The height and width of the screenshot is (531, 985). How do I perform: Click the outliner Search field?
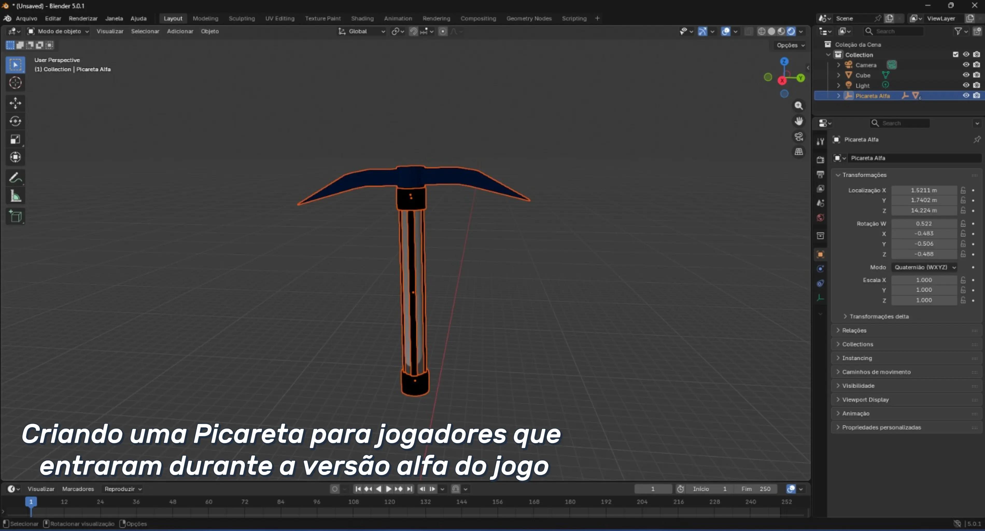tap(893, 31)
